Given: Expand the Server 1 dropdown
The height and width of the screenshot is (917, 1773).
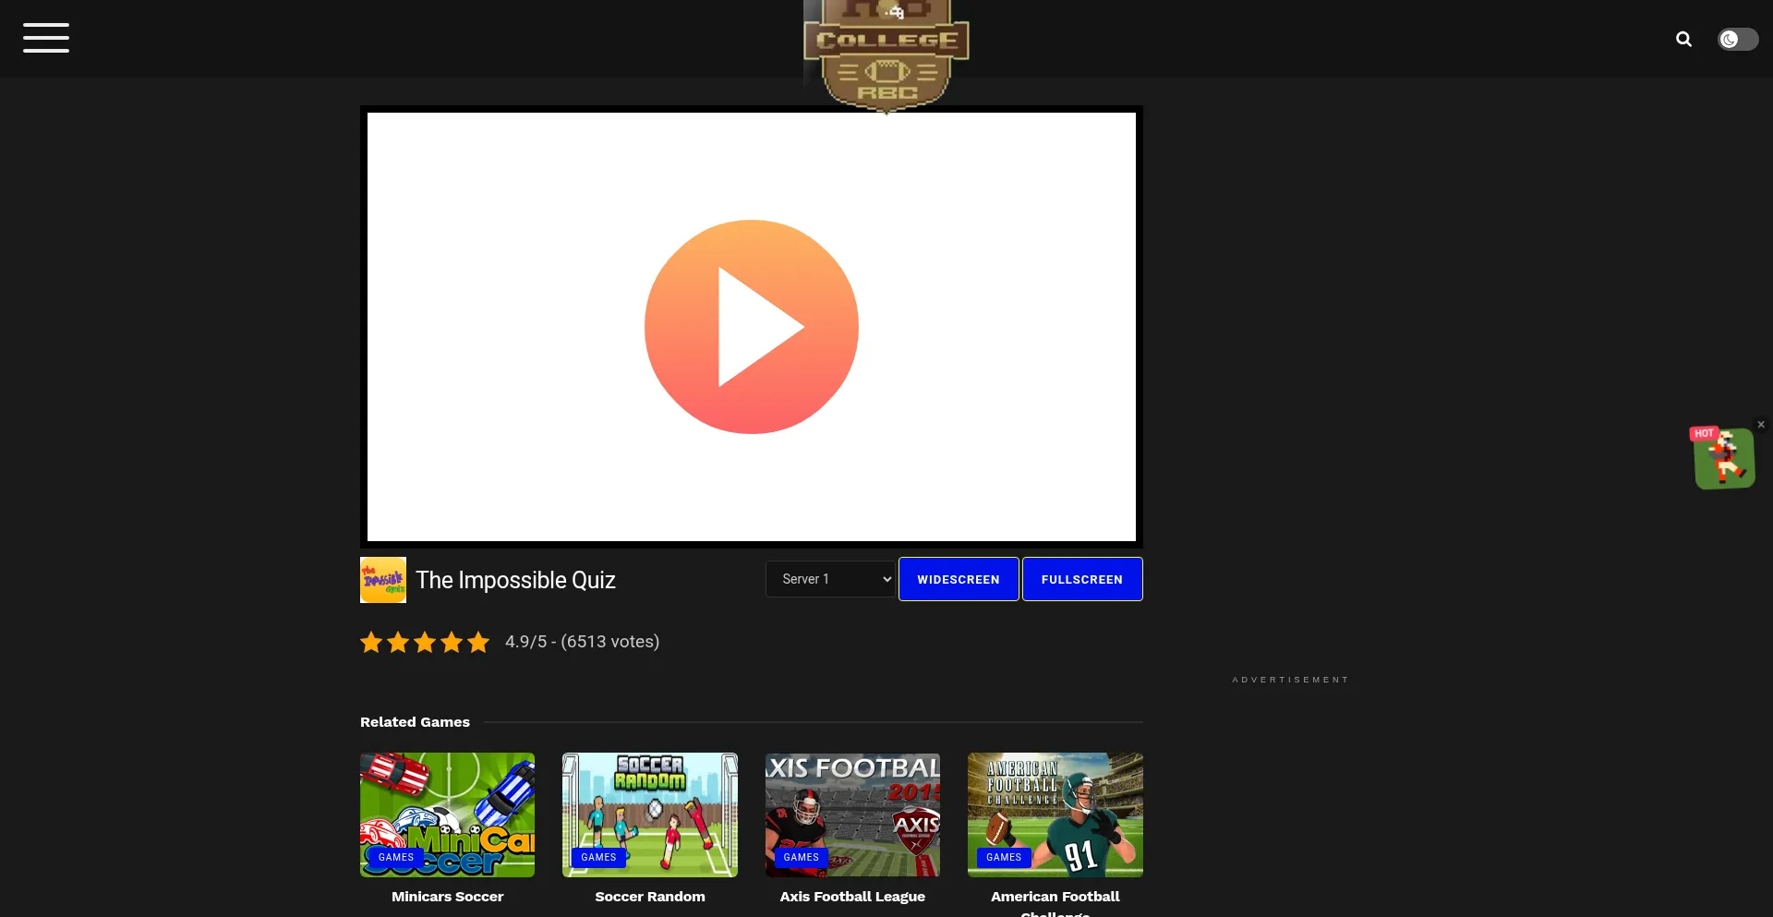Looking at the screenshot, I should [x=830, y=579].
